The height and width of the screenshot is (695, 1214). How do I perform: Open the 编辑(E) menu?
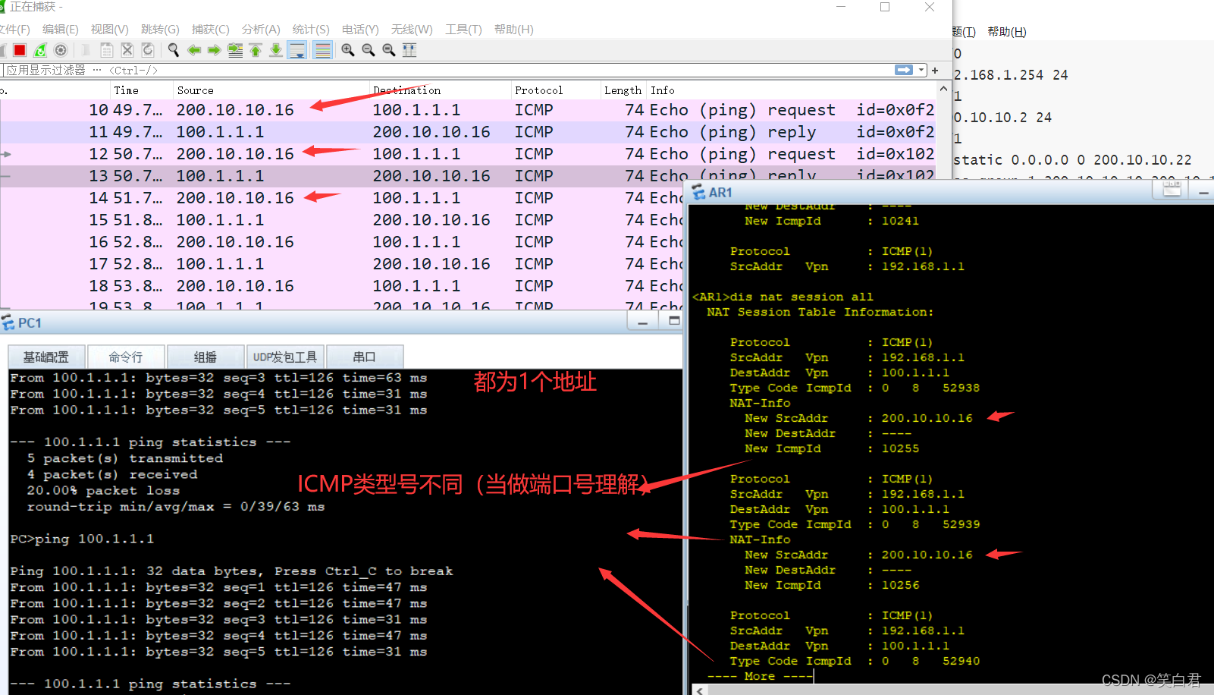point(60,29)
